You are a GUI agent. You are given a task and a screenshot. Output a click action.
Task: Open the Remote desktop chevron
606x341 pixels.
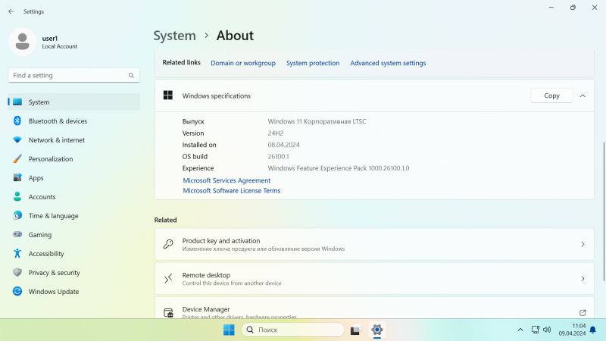point(583,279)
